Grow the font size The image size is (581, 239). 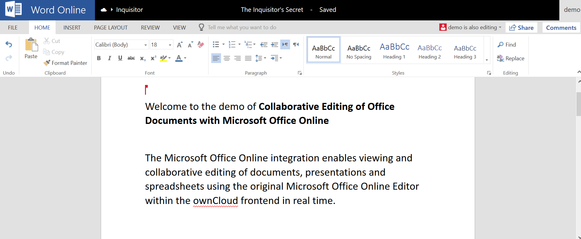tap(180, 45)
